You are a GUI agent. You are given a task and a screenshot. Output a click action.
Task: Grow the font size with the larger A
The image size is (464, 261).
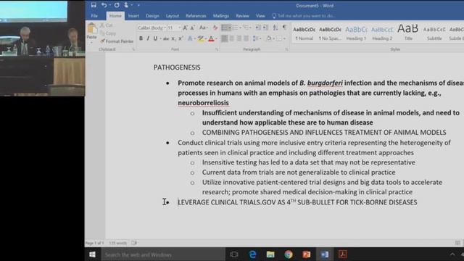[186, 28]
